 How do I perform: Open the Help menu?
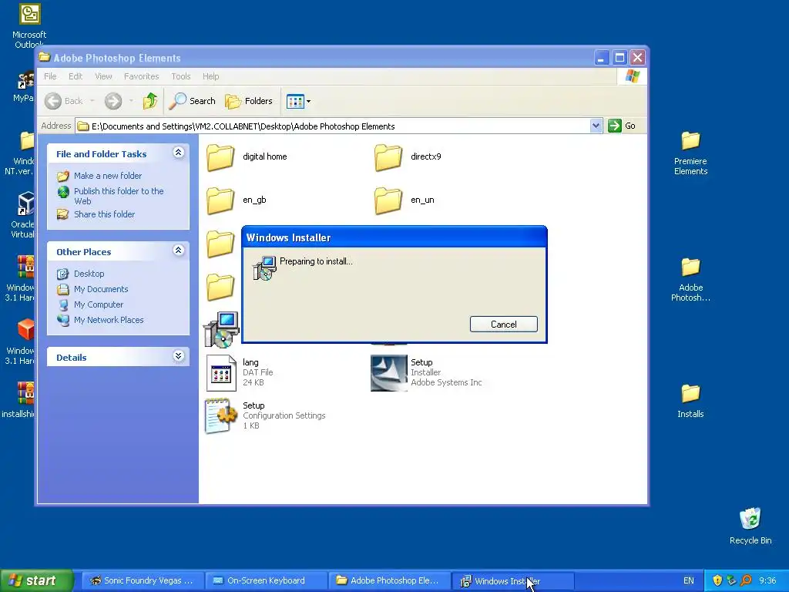(211, 76)
